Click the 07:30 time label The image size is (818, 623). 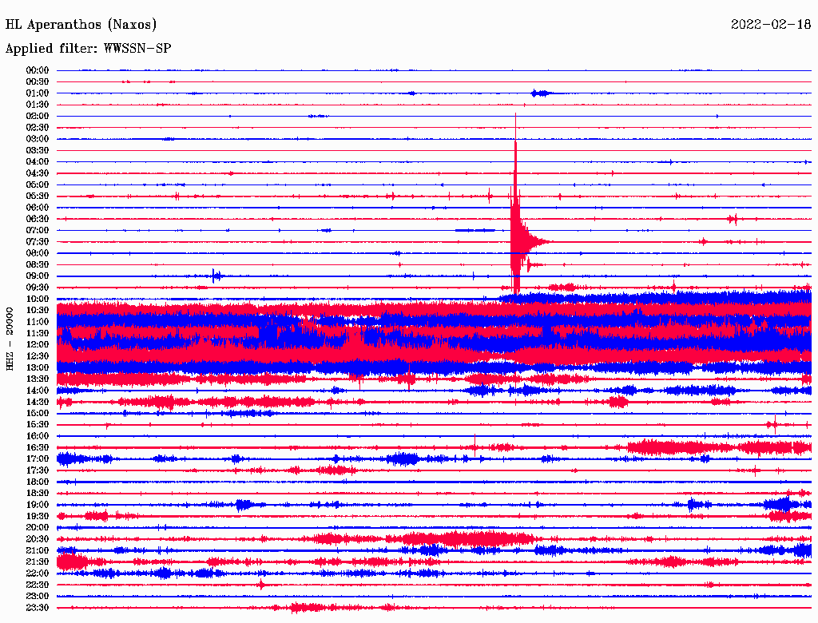[x=38, y=242]
